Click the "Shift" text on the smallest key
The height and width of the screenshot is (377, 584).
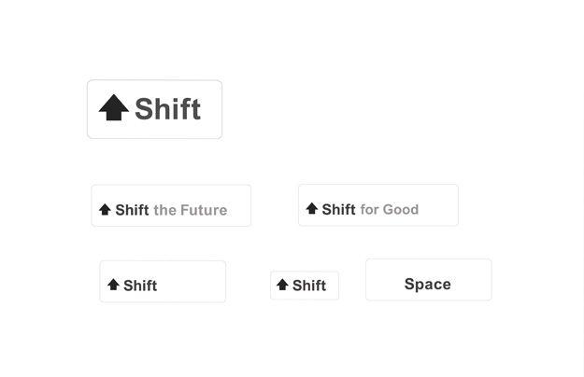(309, 286)
